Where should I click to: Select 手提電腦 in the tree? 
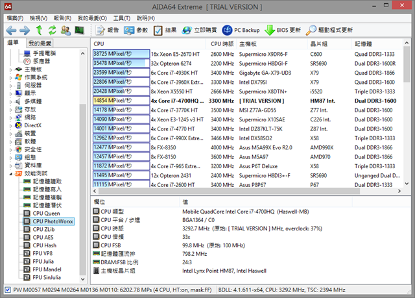click(x=44, y=53)
